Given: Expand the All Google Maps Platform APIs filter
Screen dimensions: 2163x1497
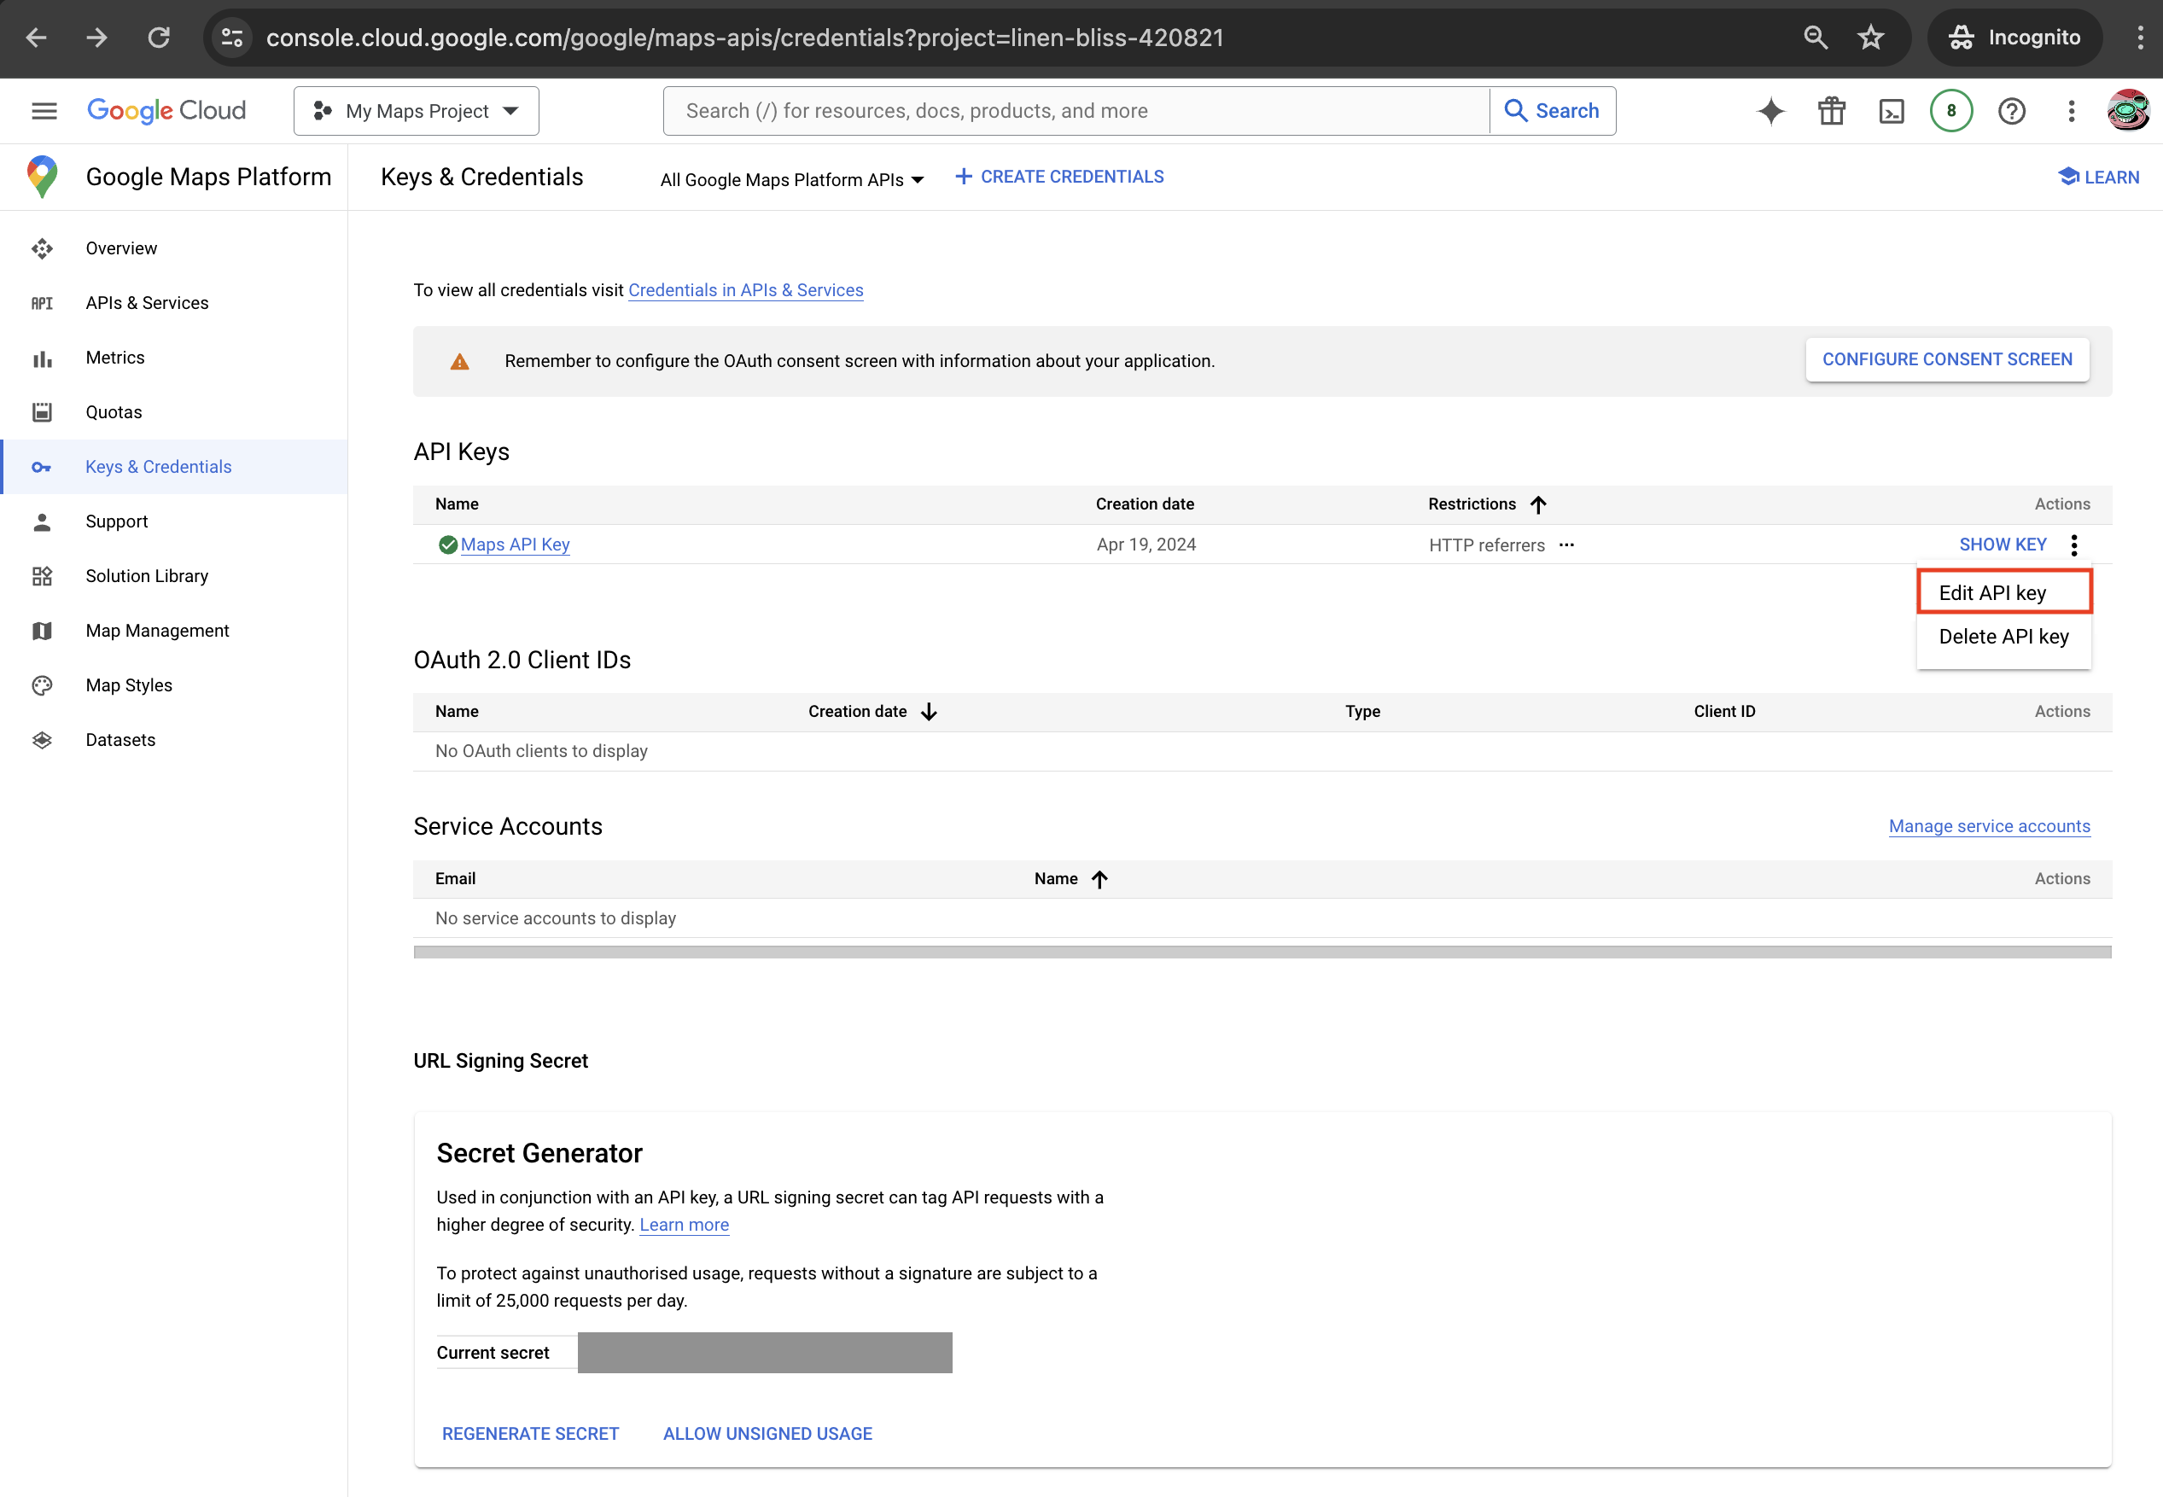Looking at the screenshot, I should pyautogui.click(x=790, y=179).
